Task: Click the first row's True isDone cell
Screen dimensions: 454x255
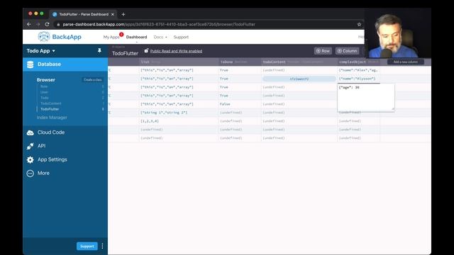Action: pyautogui.click(x=240, y=70)
